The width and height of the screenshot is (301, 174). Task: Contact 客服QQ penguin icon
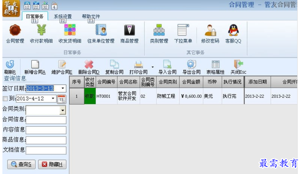233,30
